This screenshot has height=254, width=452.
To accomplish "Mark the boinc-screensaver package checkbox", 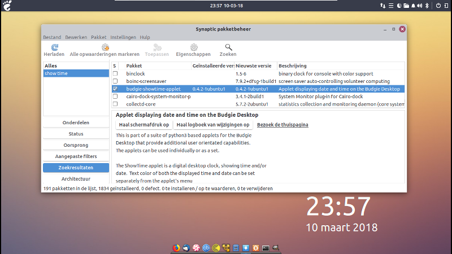I will click(x=115, y=81).
